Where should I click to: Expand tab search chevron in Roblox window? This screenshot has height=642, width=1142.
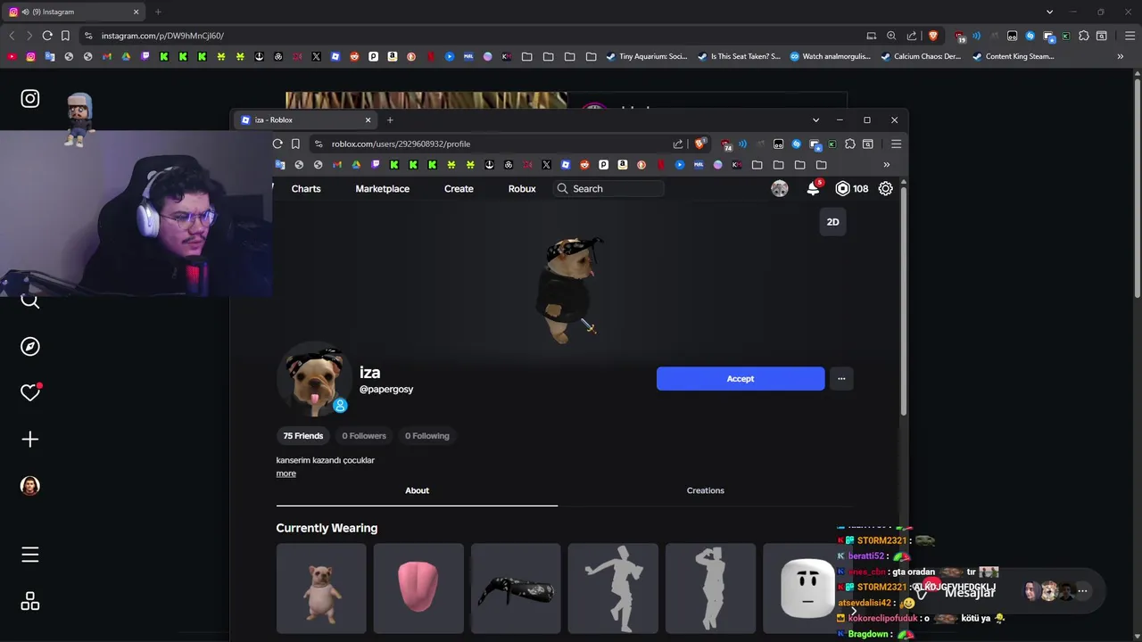coord(815,119)
